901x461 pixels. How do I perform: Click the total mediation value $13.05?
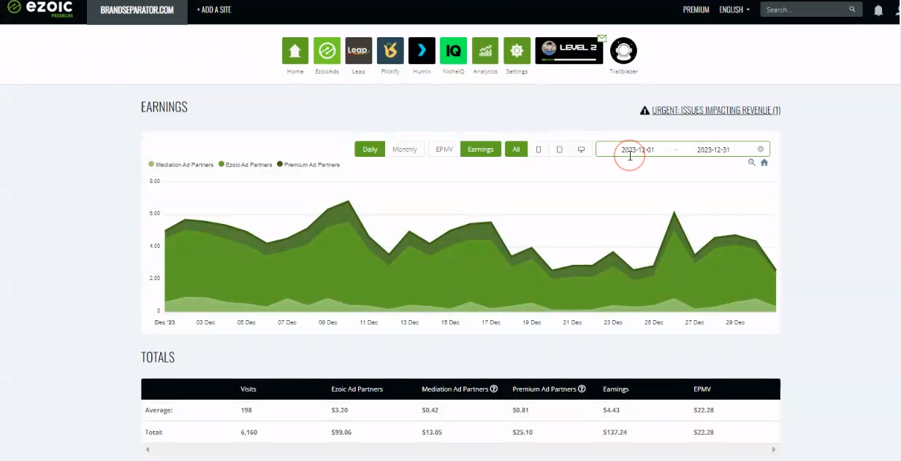(x=432, y=433)
